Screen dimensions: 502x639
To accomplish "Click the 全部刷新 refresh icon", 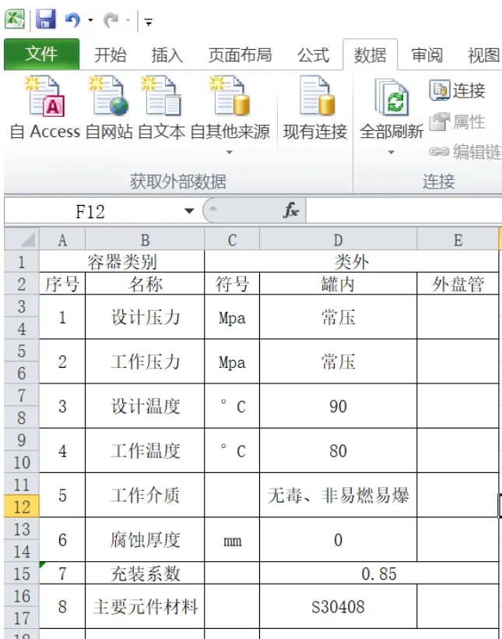I will 391,98.
